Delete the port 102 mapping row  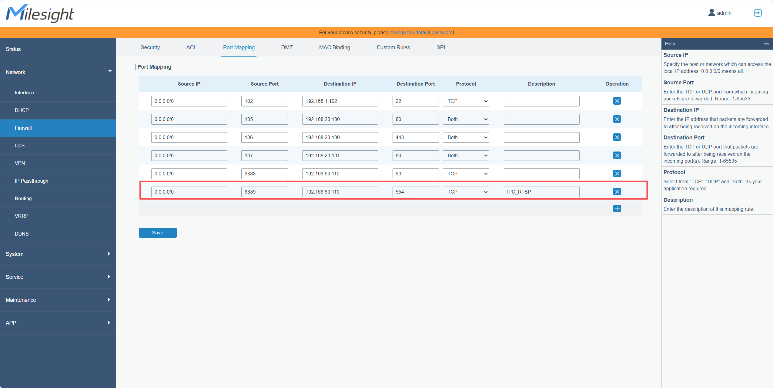pyautogui.click(x=617, y=101)
